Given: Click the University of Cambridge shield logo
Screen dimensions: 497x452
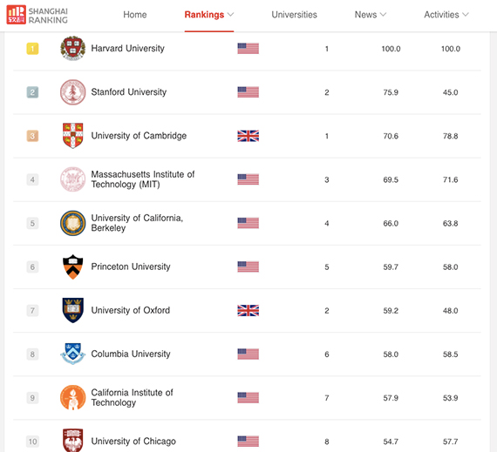Looking at the screenshot, I should (73, 136).
